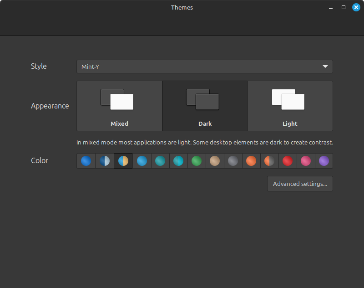
Task: Switch to the Light appearance
Action: 290,106
